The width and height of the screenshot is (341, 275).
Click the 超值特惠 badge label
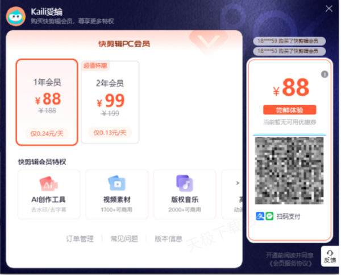(x=95, y=65)
